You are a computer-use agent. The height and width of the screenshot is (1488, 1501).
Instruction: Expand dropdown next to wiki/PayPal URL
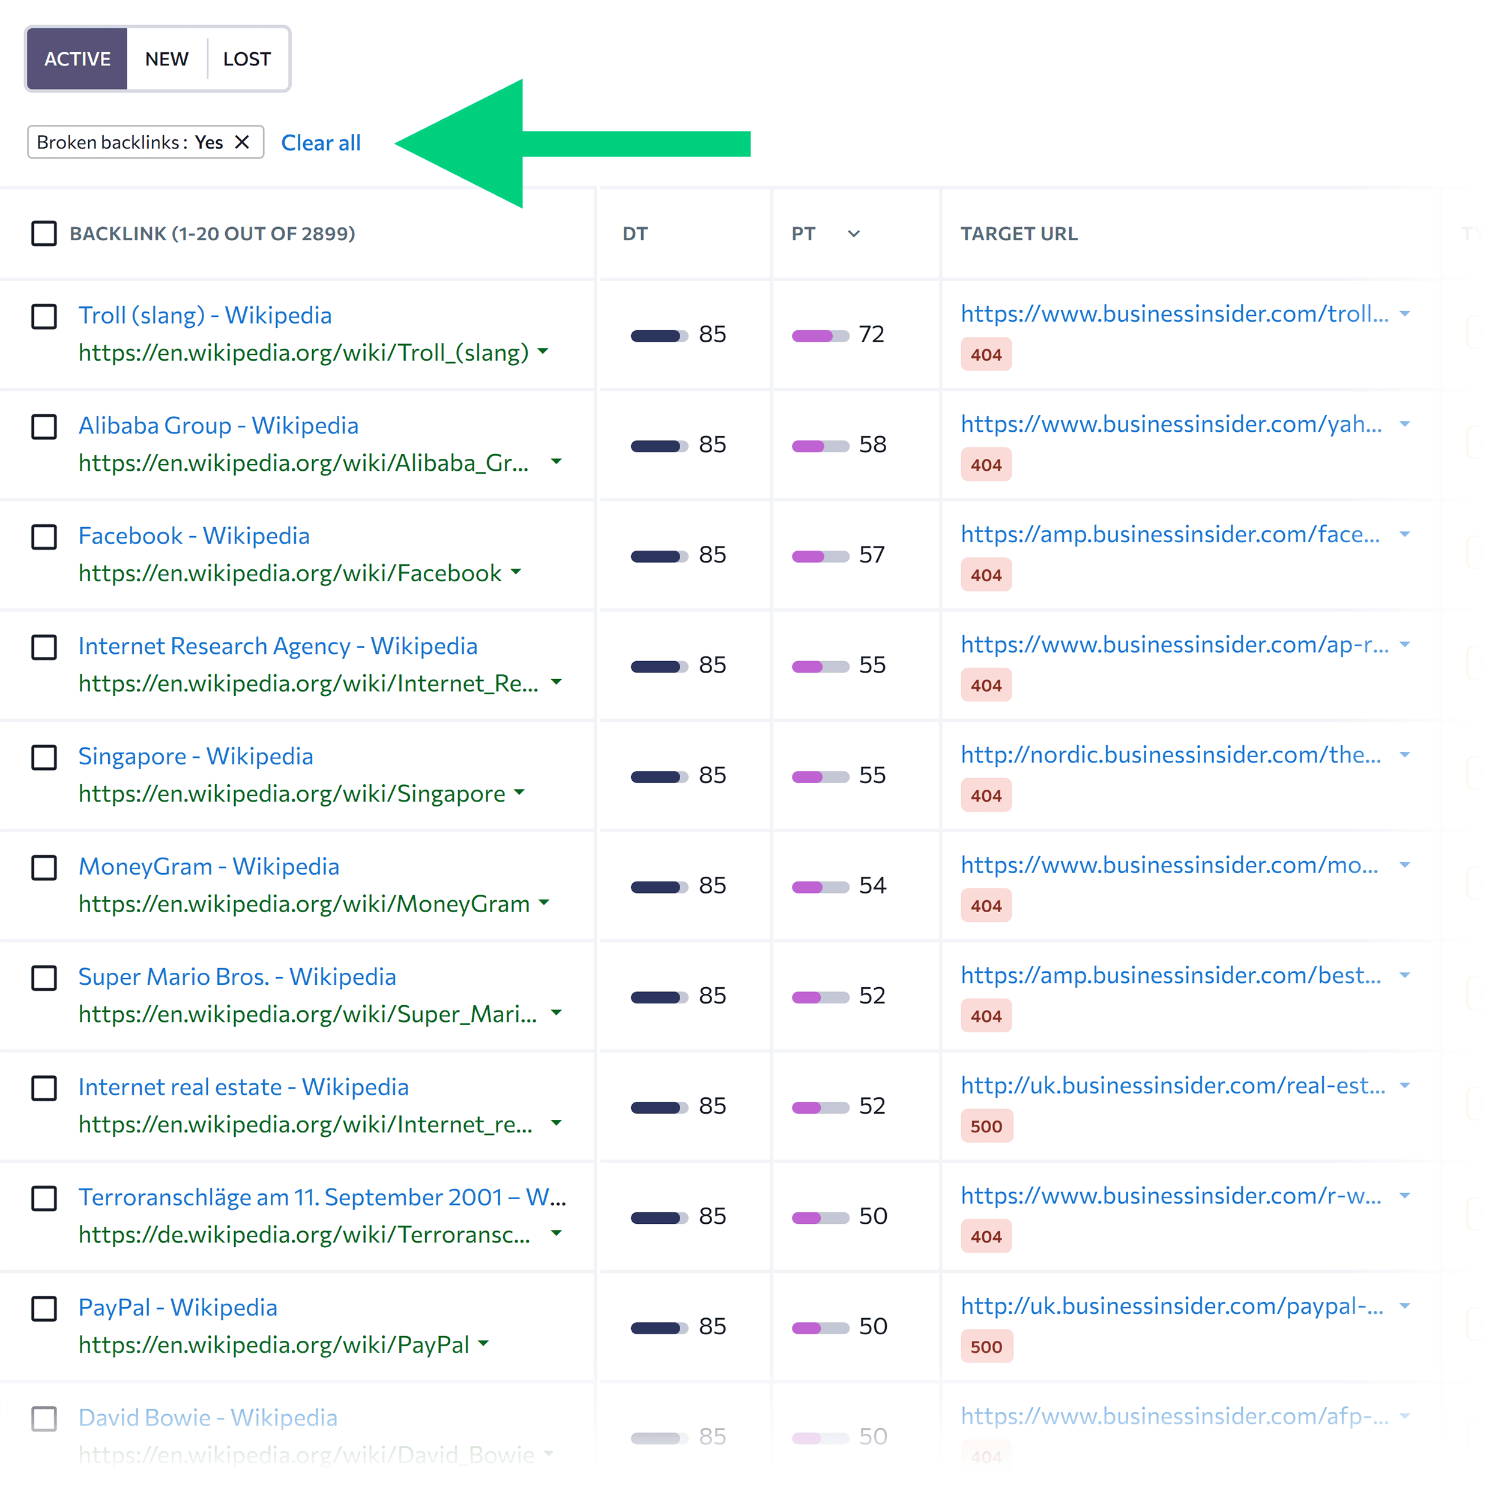483,1344
